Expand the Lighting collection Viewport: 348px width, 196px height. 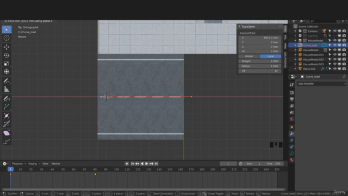(x=295, y=36)
